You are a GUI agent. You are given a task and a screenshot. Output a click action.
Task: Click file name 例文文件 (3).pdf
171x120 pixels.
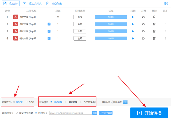[28, 31]
